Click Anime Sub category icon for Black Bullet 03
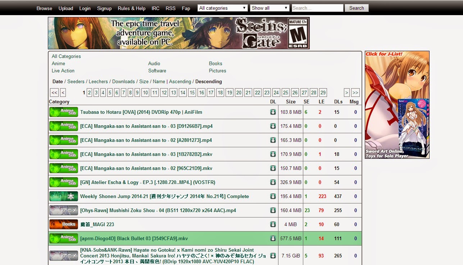The image size is (463, 265). pos(64,238)
